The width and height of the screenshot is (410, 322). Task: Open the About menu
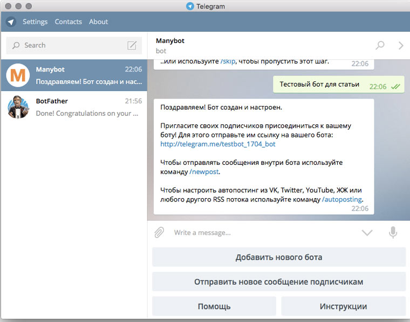click(98, 22)
